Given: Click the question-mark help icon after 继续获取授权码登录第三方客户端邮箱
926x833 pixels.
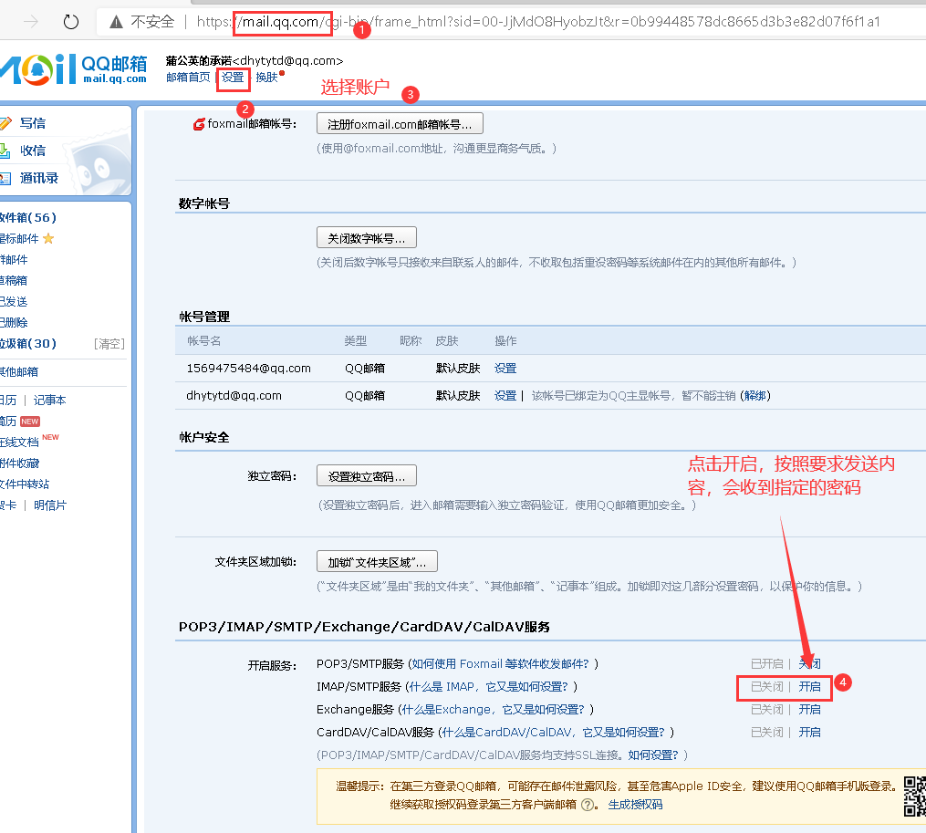Looking at the screenshot, I should pos(588,805).
